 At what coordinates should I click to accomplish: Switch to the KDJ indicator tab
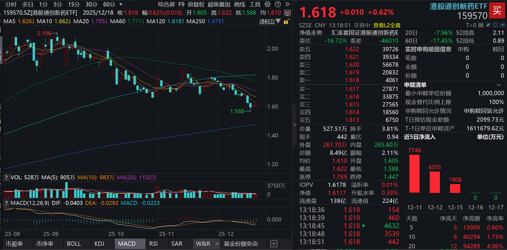[x=99, y=244]
